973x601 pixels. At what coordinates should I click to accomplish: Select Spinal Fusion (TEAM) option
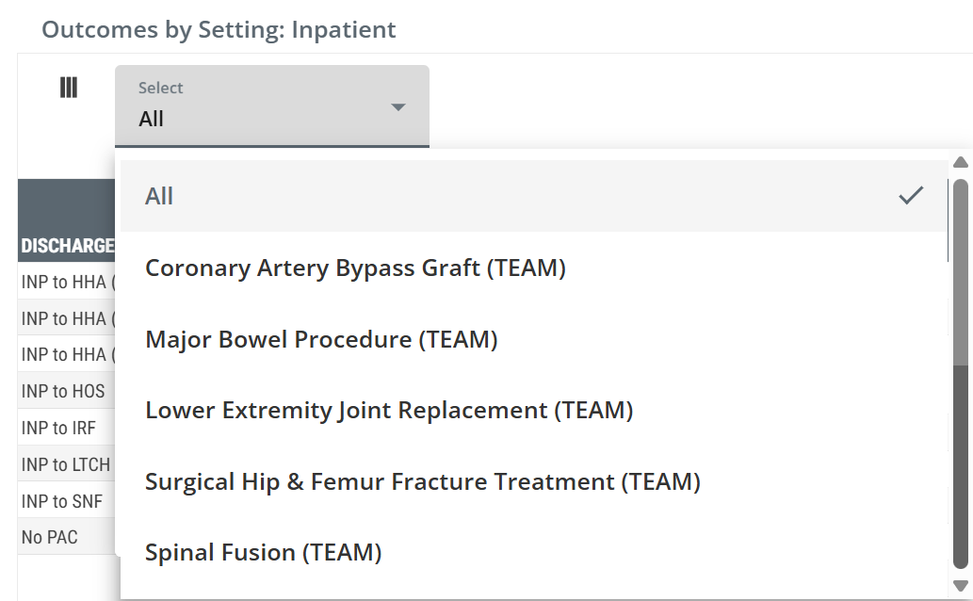[x=263, y=552]
